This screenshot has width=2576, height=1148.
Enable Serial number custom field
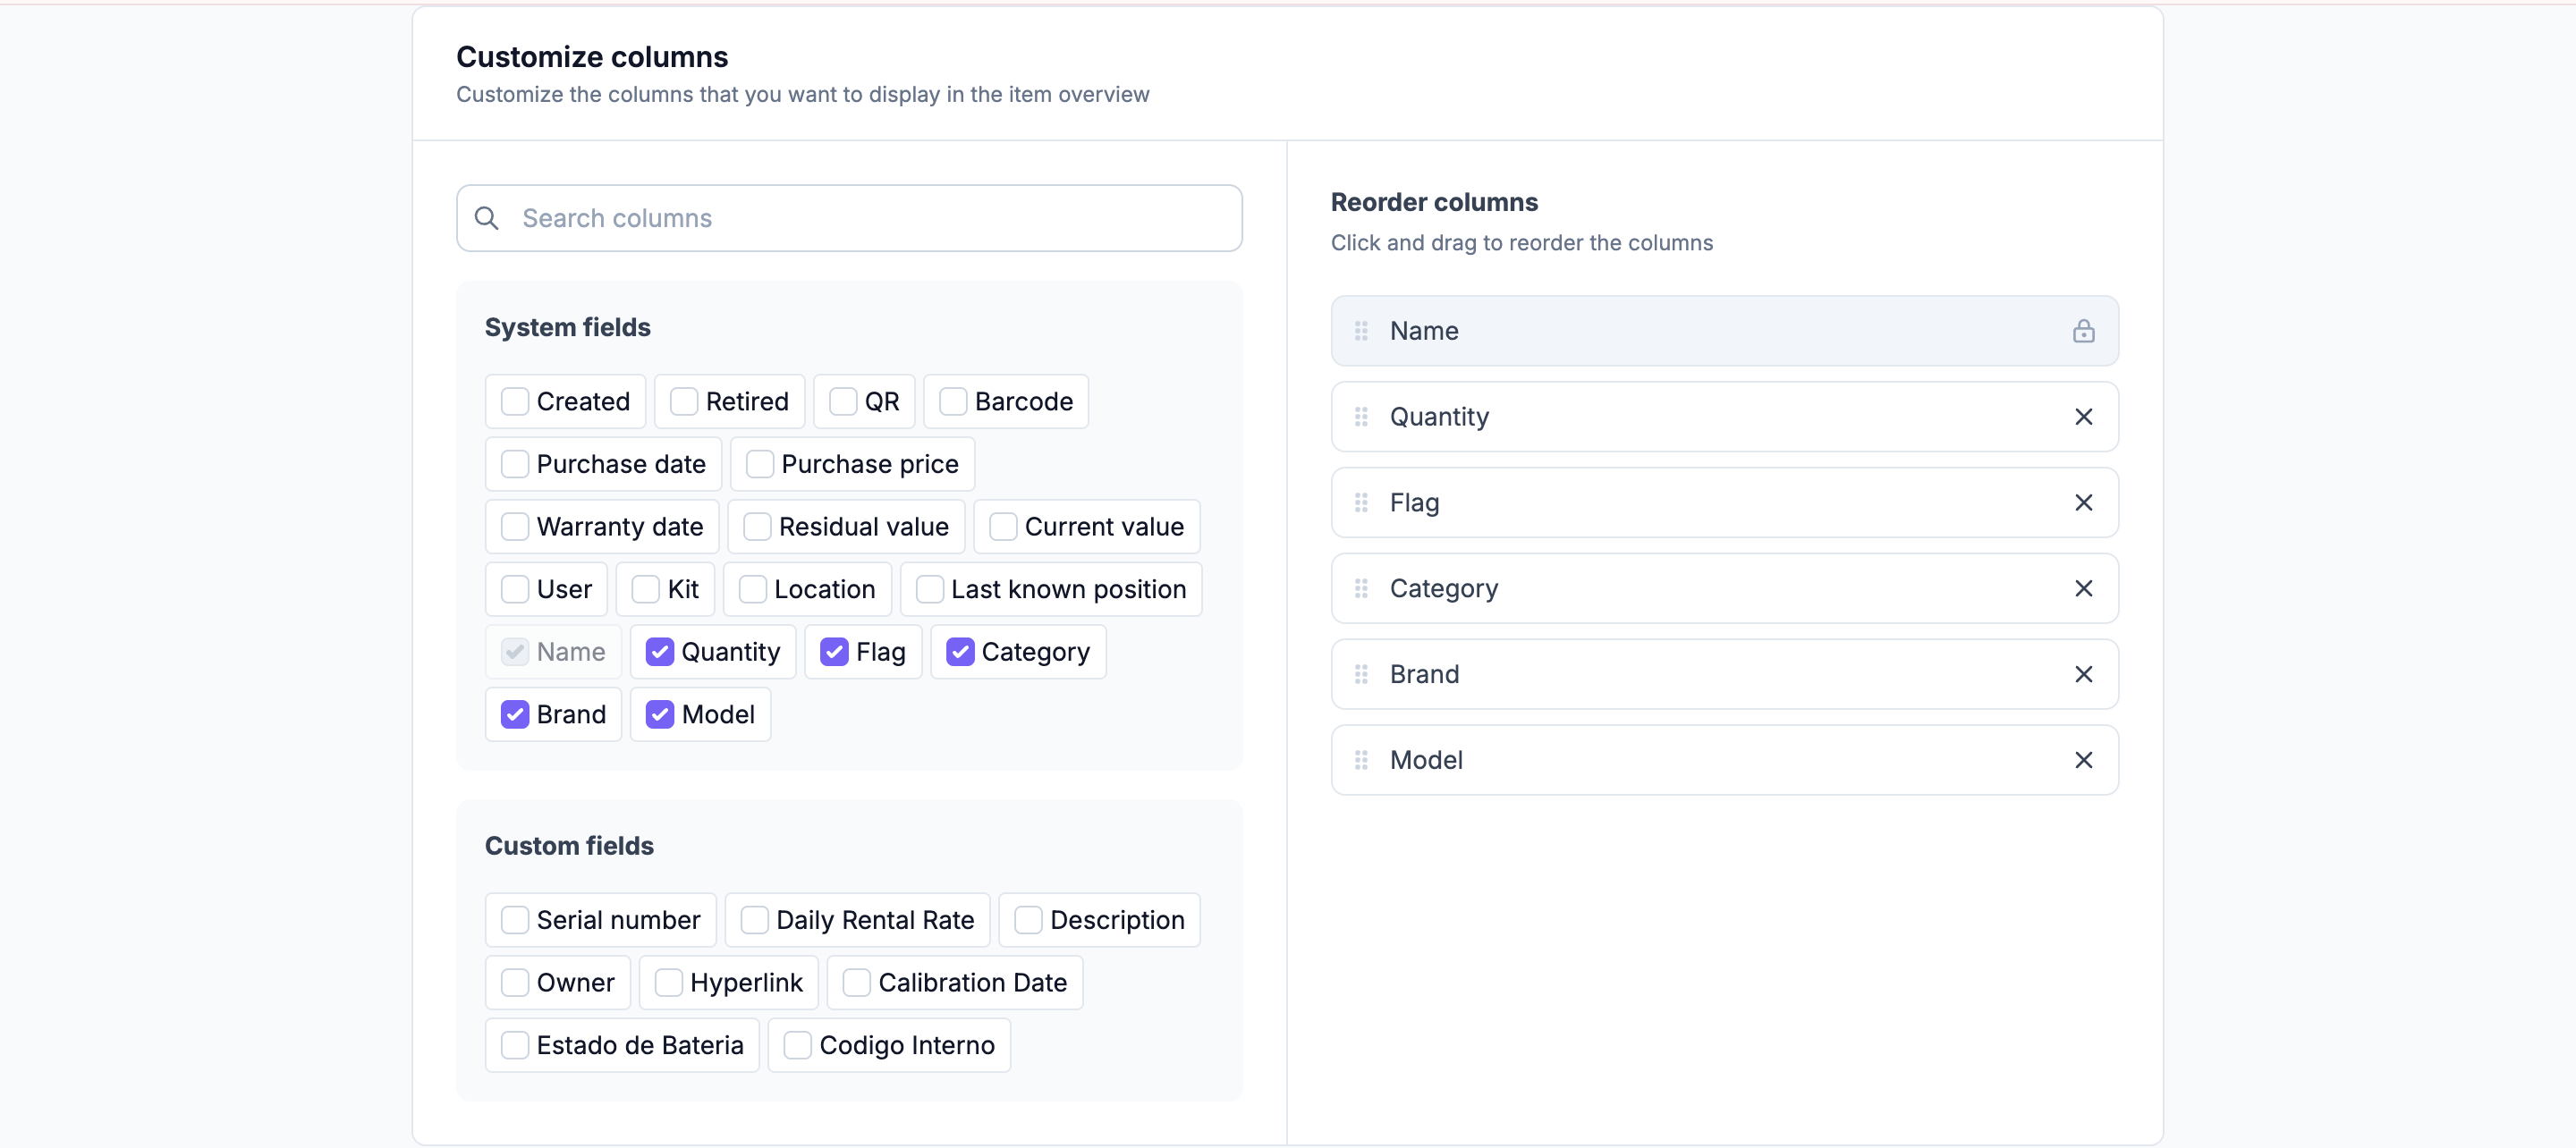[515, 921]
